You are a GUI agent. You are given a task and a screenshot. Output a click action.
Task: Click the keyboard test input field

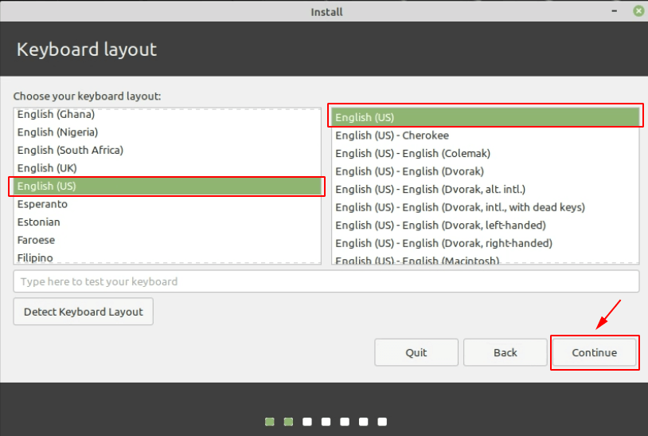coord(326,281)
